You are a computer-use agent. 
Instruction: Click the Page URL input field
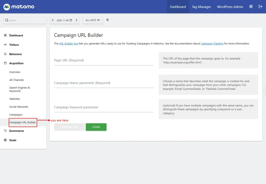click(104, 60)
